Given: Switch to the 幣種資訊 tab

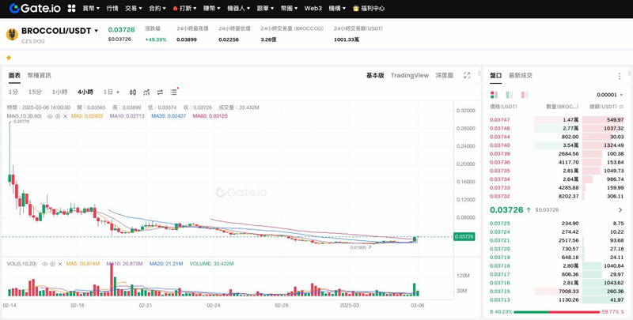Looking at the screenshot, I should [39, 75].
